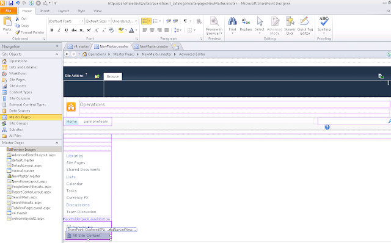Image resolution: width=391 pixels, height=243 pixels.
Task: Decrease the indent position
Action: 169,21
